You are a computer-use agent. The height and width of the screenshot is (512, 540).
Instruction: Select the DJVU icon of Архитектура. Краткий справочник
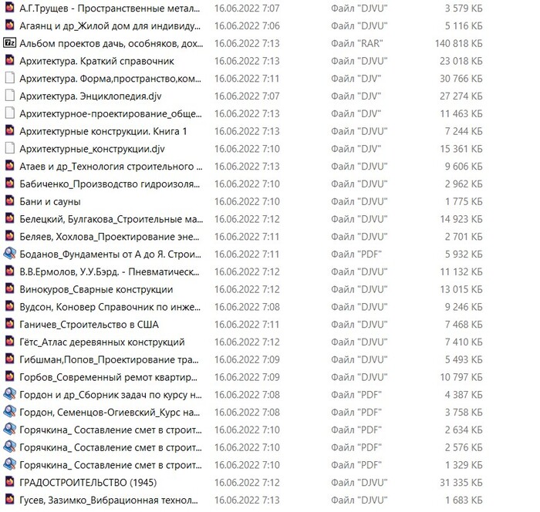[9, 60]
